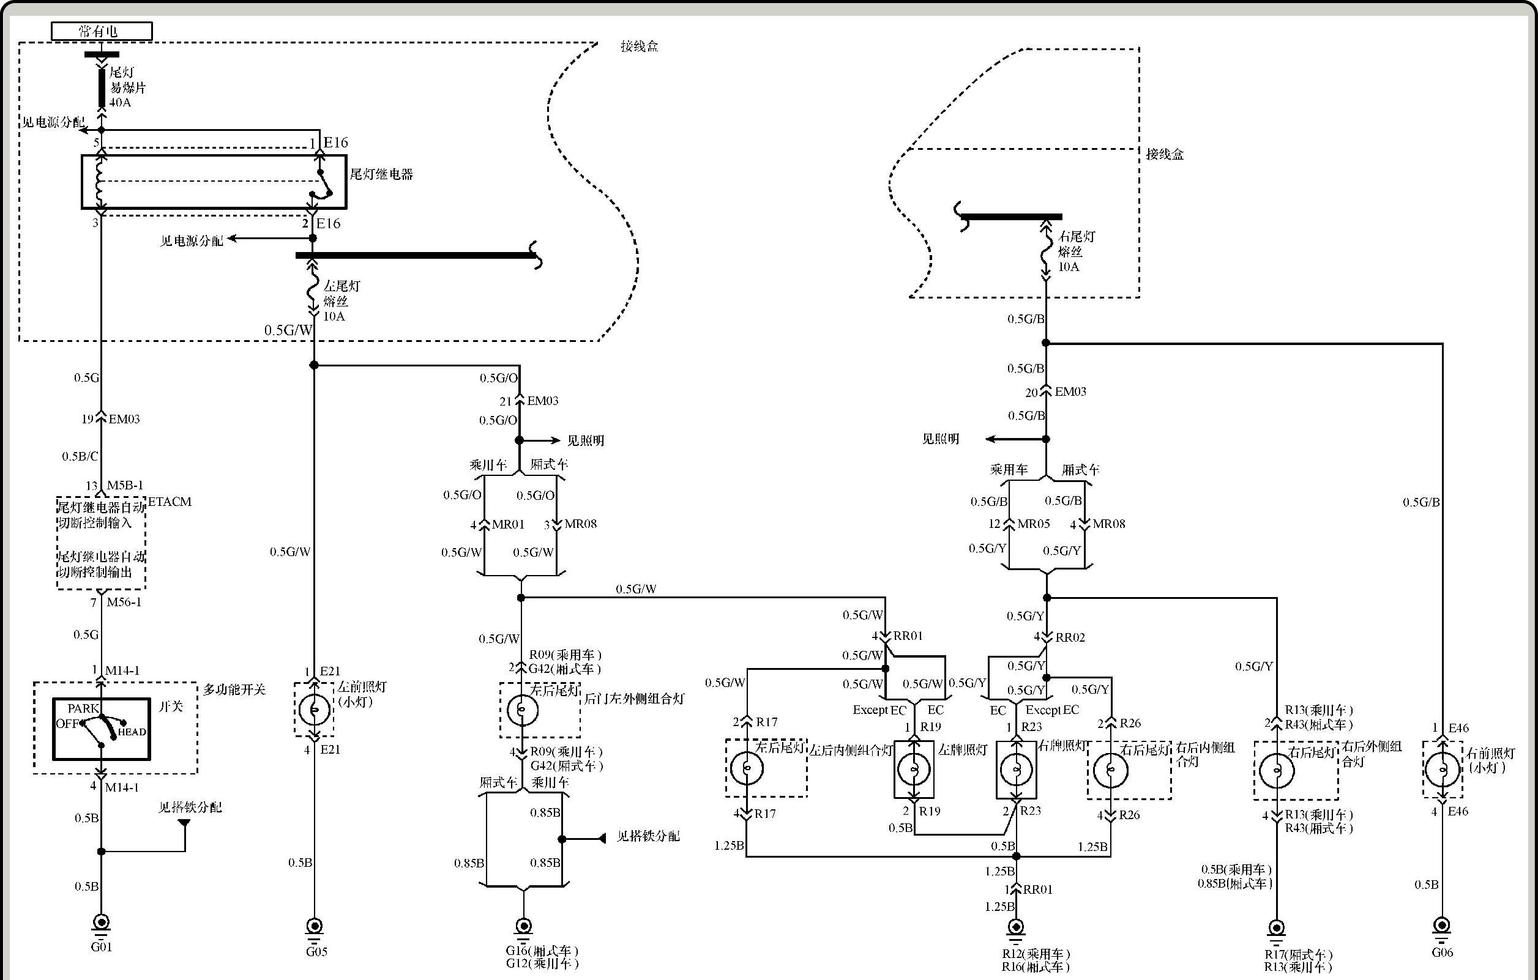Click the 尾灯继电器自动切断控制输入 text
Image resolution: width=1538 pixels, height=980 pixels.
(x=102, y=515)
